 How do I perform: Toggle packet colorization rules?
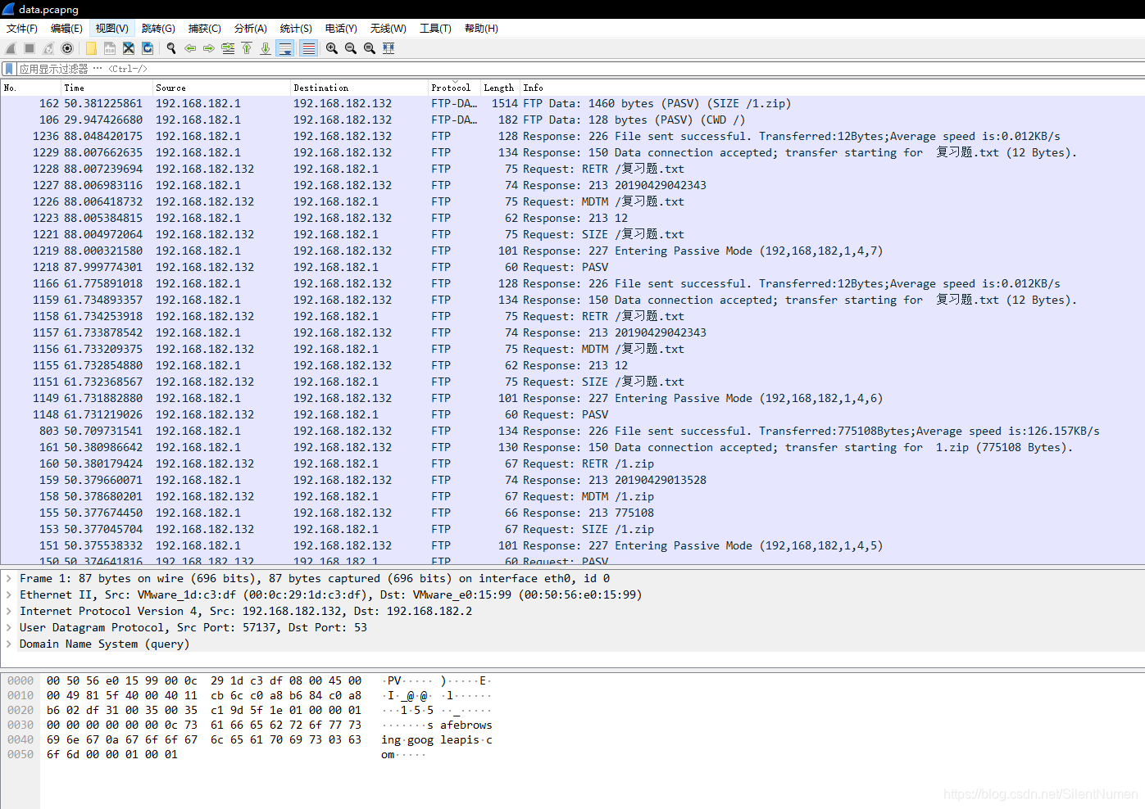pyautogui.click(x=308, y=48)
